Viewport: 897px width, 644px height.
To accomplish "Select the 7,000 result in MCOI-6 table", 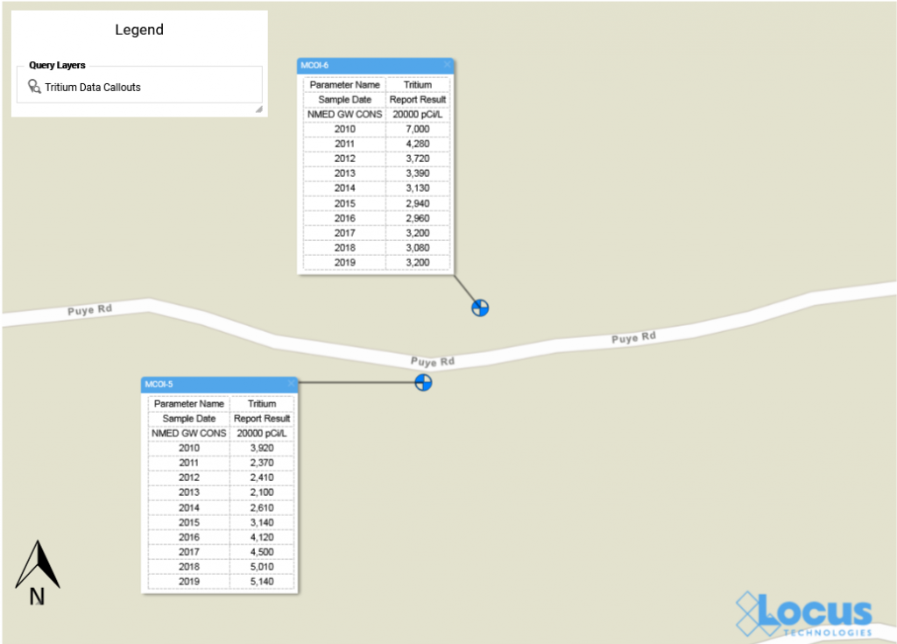I will tap(418, 129).
